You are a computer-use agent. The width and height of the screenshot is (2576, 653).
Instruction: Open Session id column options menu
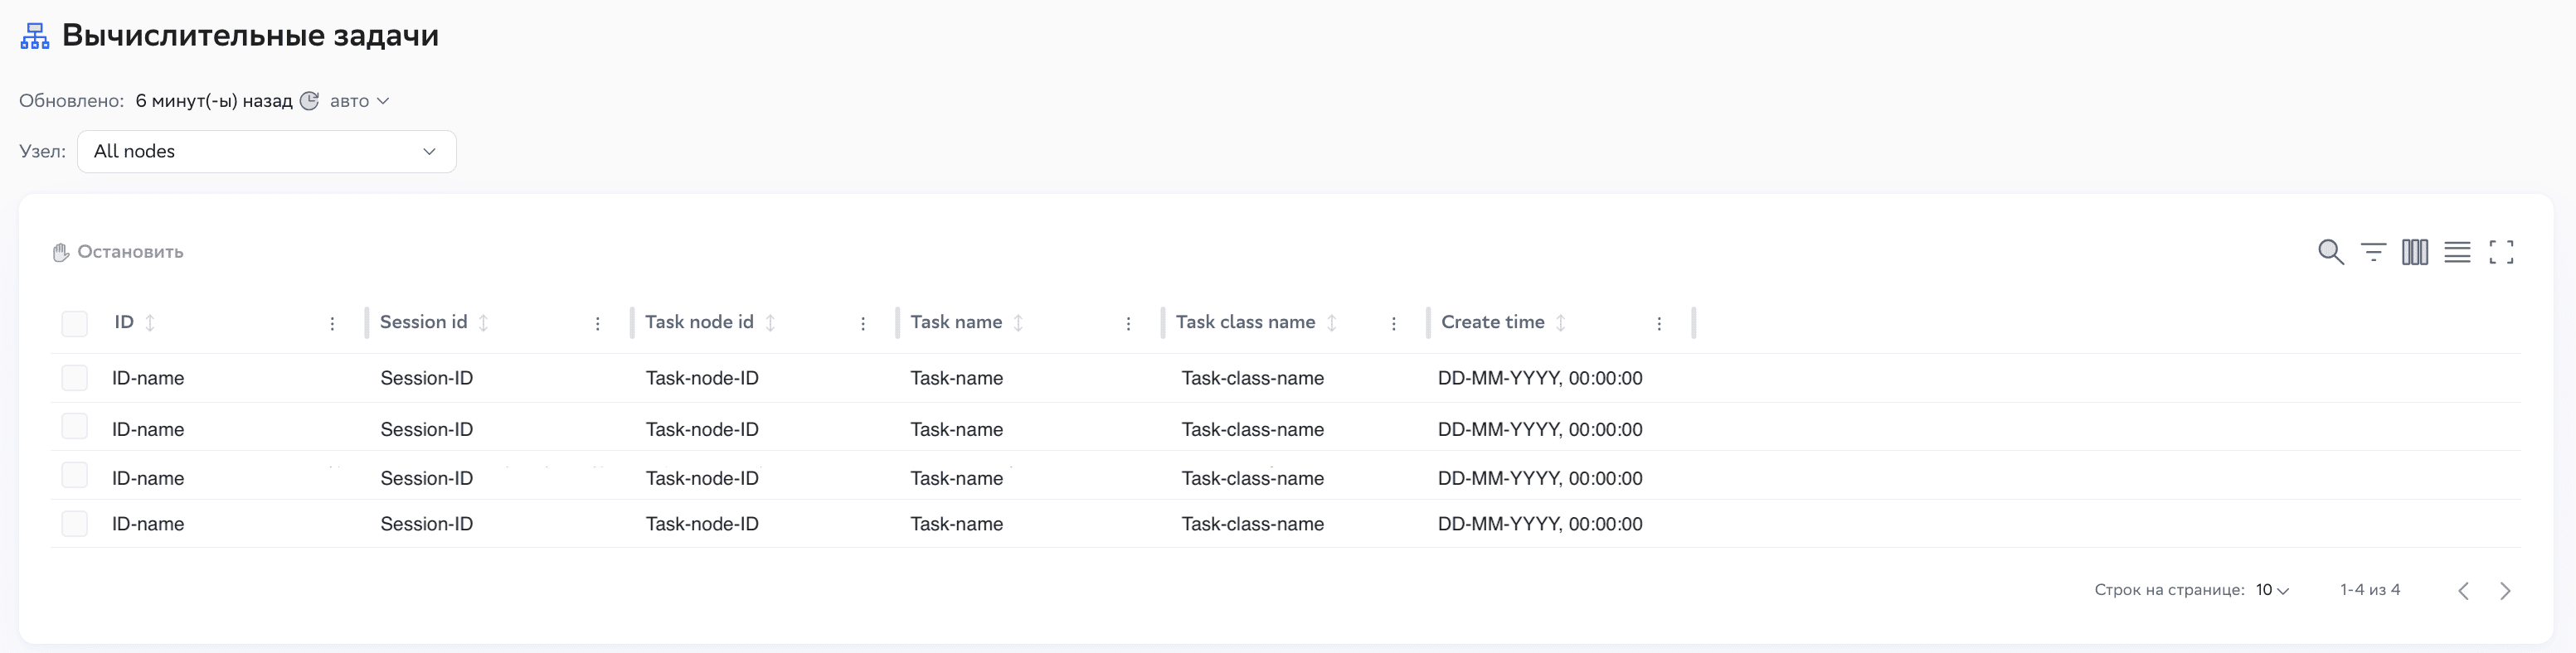(597, 323)
